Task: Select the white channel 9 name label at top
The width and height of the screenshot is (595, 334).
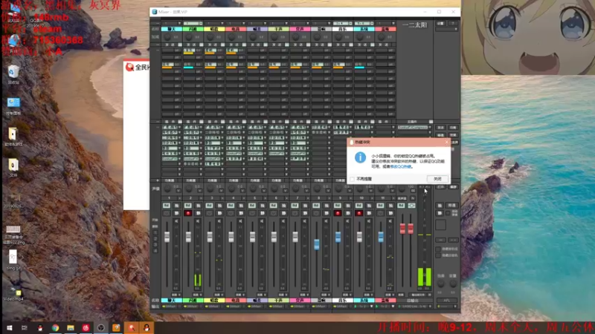Action: (x=342, y=29)
